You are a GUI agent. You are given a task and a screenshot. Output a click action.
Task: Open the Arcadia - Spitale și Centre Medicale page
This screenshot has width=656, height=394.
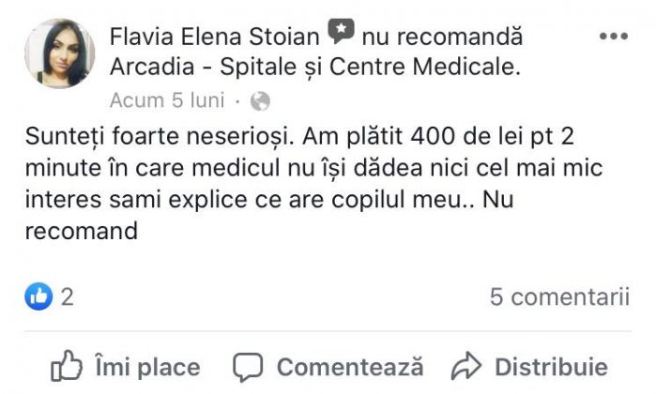tap(315, 67)
